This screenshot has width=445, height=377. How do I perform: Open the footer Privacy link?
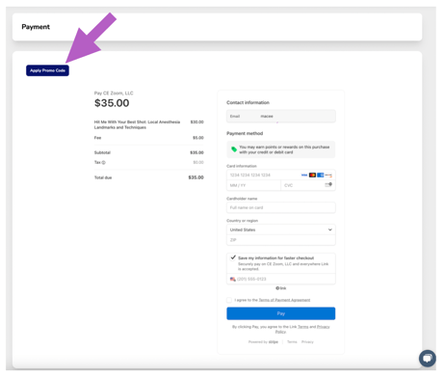(307, 342)
